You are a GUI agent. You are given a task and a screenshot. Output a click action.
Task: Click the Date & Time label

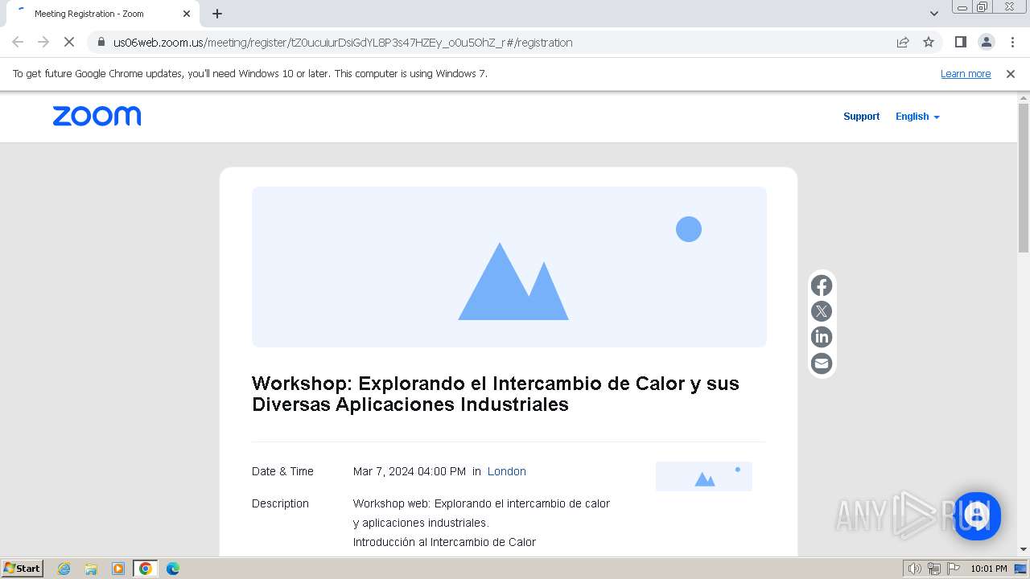[282, 471]
